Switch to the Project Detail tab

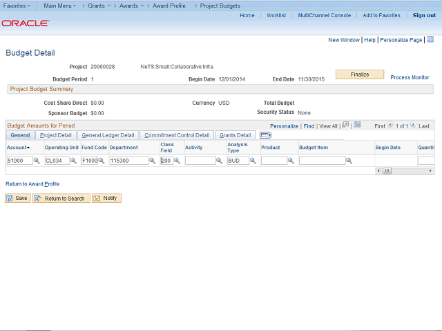55,135
